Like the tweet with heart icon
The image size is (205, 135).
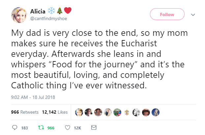pyautogui.click(x=68, y=127)
